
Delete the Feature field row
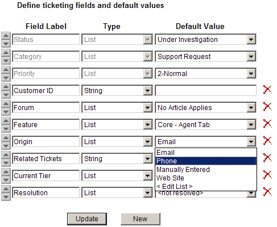(267, 124)
